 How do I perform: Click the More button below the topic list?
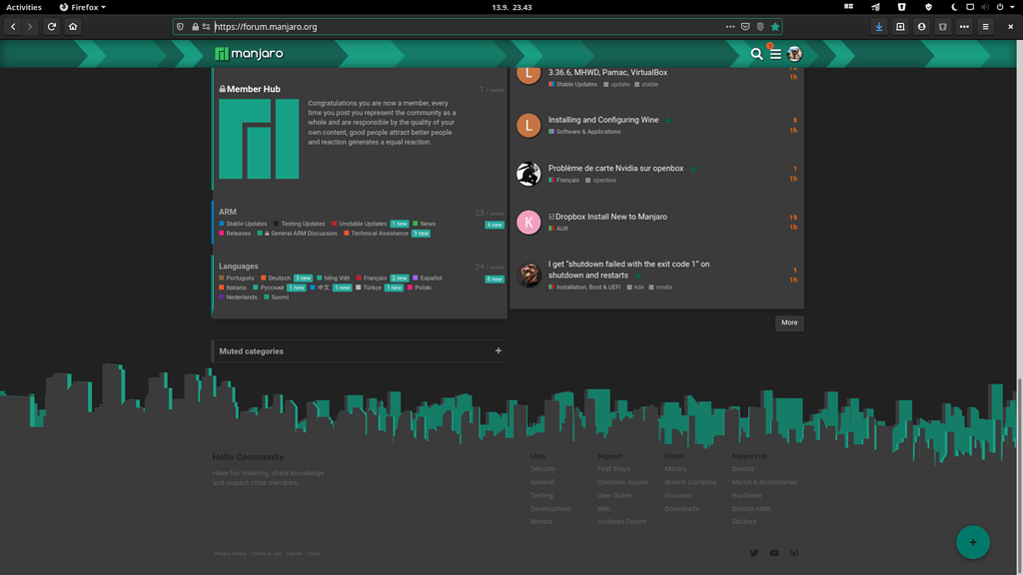click(x=788, y=322)
